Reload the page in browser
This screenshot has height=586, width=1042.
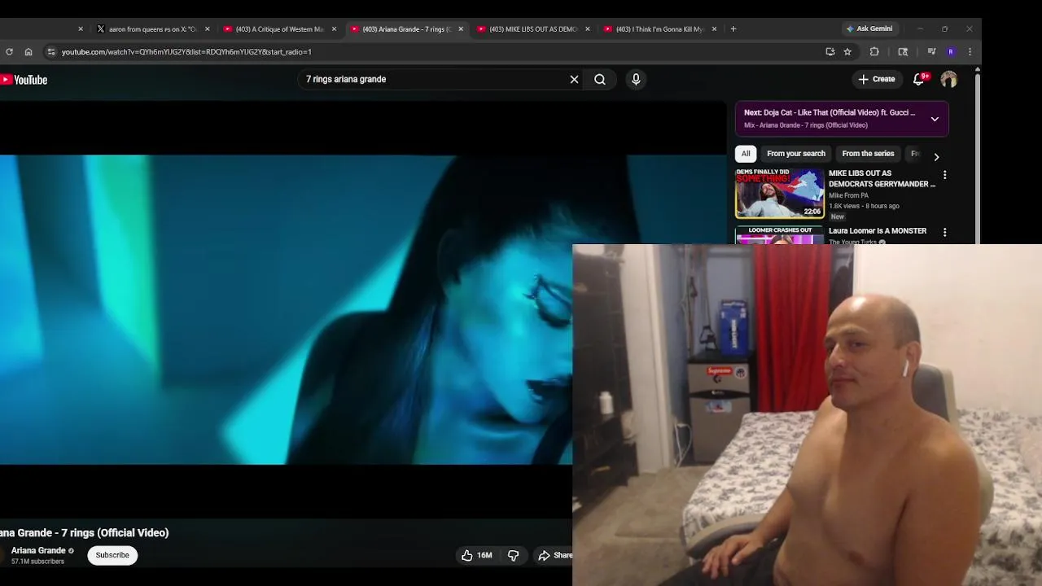[x=9, y=51]
